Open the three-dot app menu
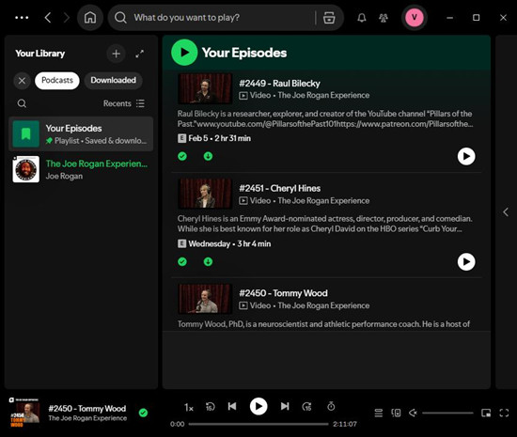 pos(22,18)
